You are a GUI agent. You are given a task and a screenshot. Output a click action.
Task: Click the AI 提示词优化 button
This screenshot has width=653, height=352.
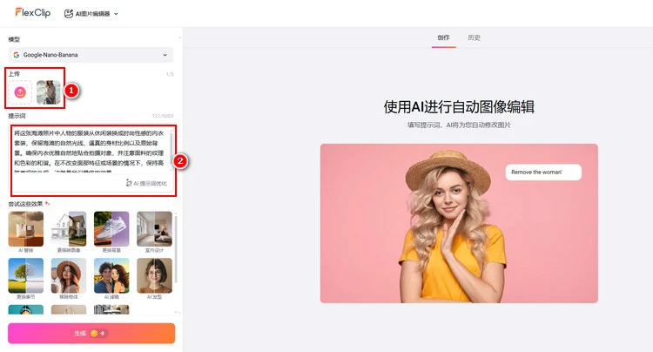pyautogui.click(x=146, y=183)
